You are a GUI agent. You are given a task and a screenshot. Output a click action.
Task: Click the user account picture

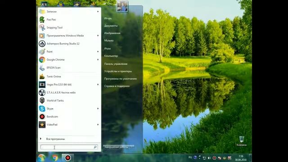click(x=122, y=6)
